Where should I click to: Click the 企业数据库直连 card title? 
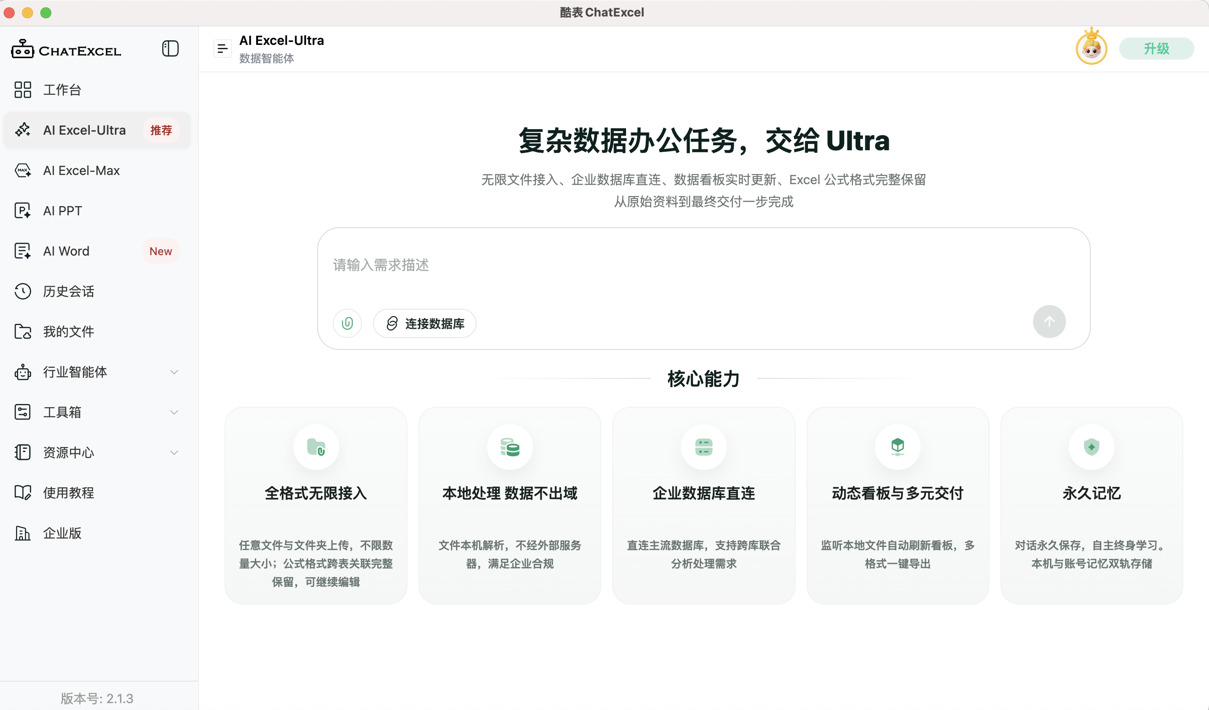[704, 493]
